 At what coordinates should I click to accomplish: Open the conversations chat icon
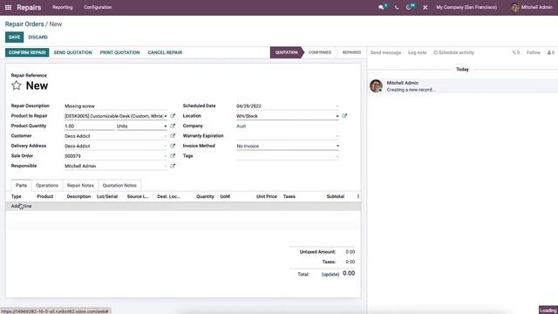382,7
